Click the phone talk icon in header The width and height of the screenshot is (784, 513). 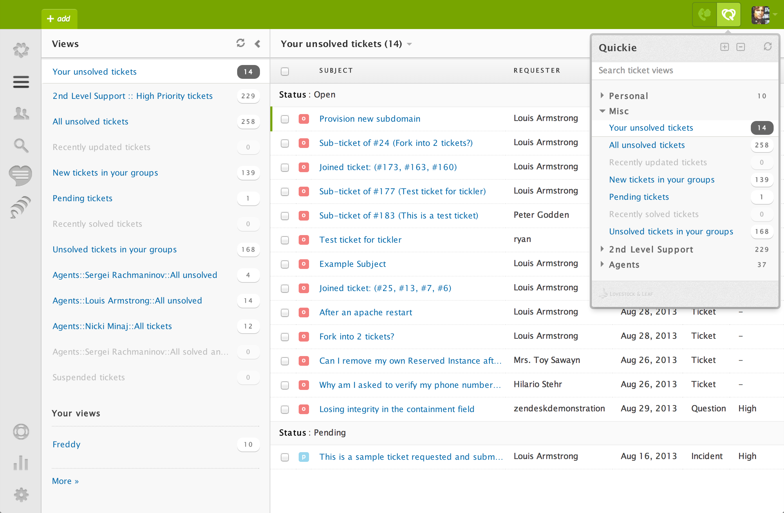704,15
